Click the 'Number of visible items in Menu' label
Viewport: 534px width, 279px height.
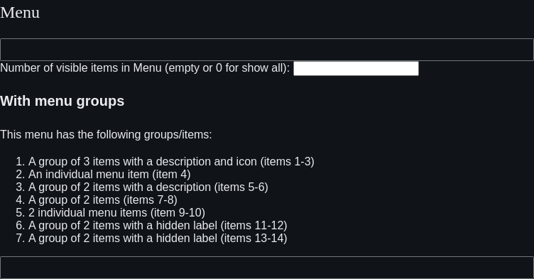(x=81, y=67)
